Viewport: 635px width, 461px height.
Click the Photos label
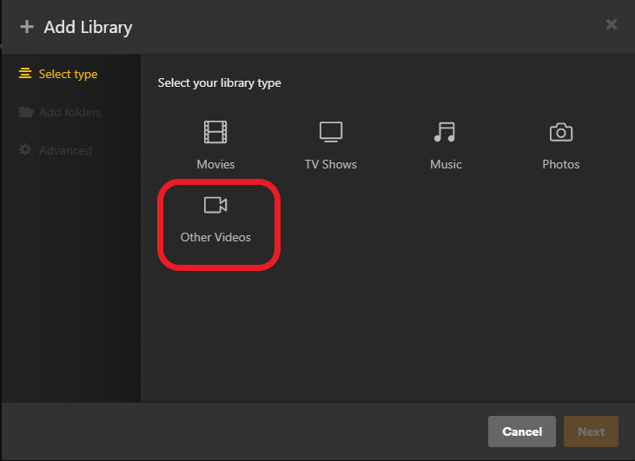click(561, 164)
